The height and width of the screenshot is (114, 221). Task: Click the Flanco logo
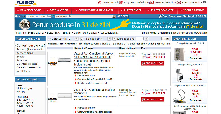pyautogui.click(x=25, y=3)
